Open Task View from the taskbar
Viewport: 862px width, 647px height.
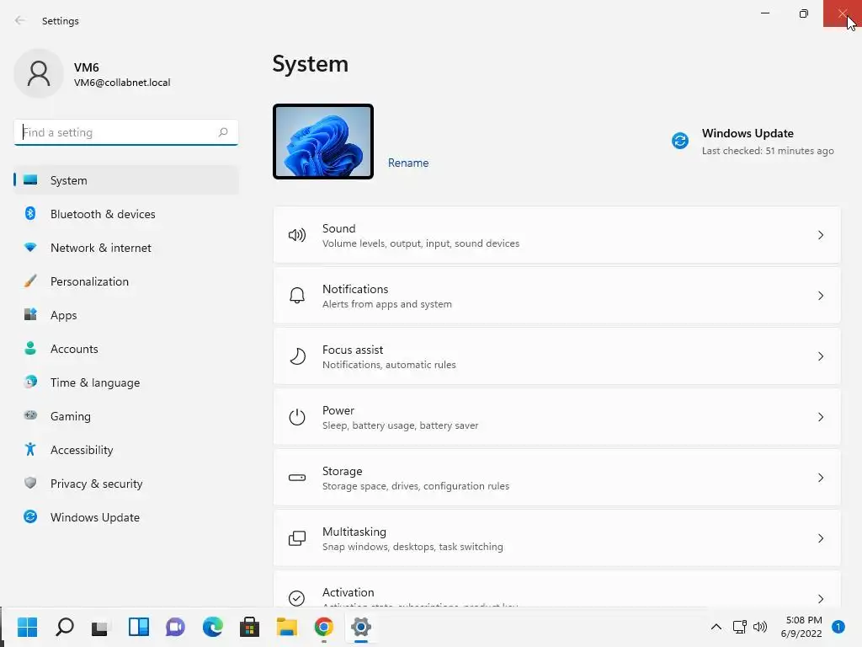[101, 627]
